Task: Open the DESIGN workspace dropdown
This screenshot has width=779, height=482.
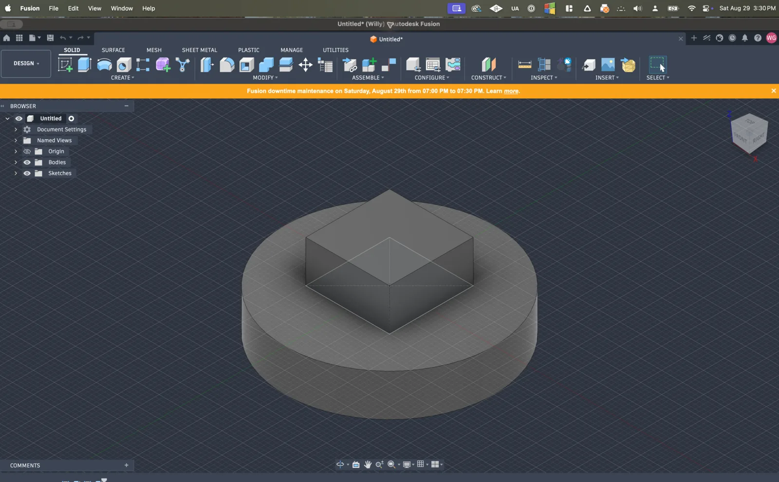Action: pos(26,63)
